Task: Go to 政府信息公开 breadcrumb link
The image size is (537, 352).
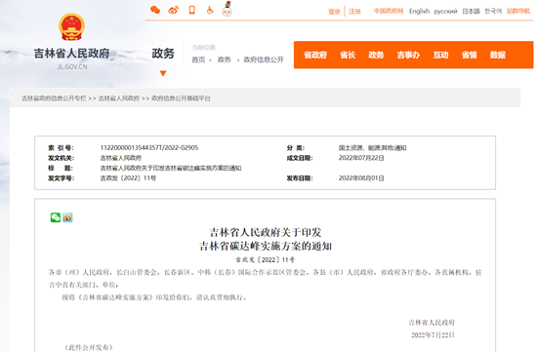Action: coord(264,59)
